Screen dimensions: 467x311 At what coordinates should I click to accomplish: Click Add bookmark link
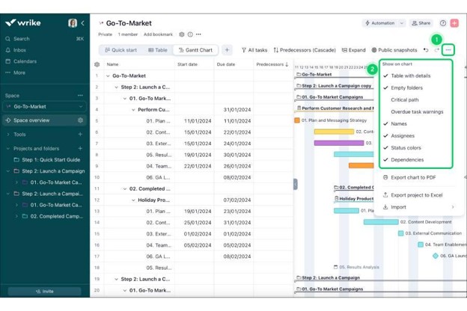[x=158, y=34]
